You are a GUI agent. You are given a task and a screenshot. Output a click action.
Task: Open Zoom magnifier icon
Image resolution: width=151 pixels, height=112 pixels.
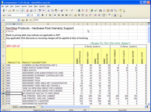pyautogui.click(x=116, y=11)
